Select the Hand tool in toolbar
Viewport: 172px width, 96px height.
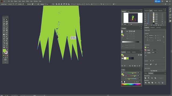coord(4,47)
